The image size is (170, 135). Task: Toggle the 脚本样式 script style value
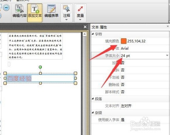(123, 92)
